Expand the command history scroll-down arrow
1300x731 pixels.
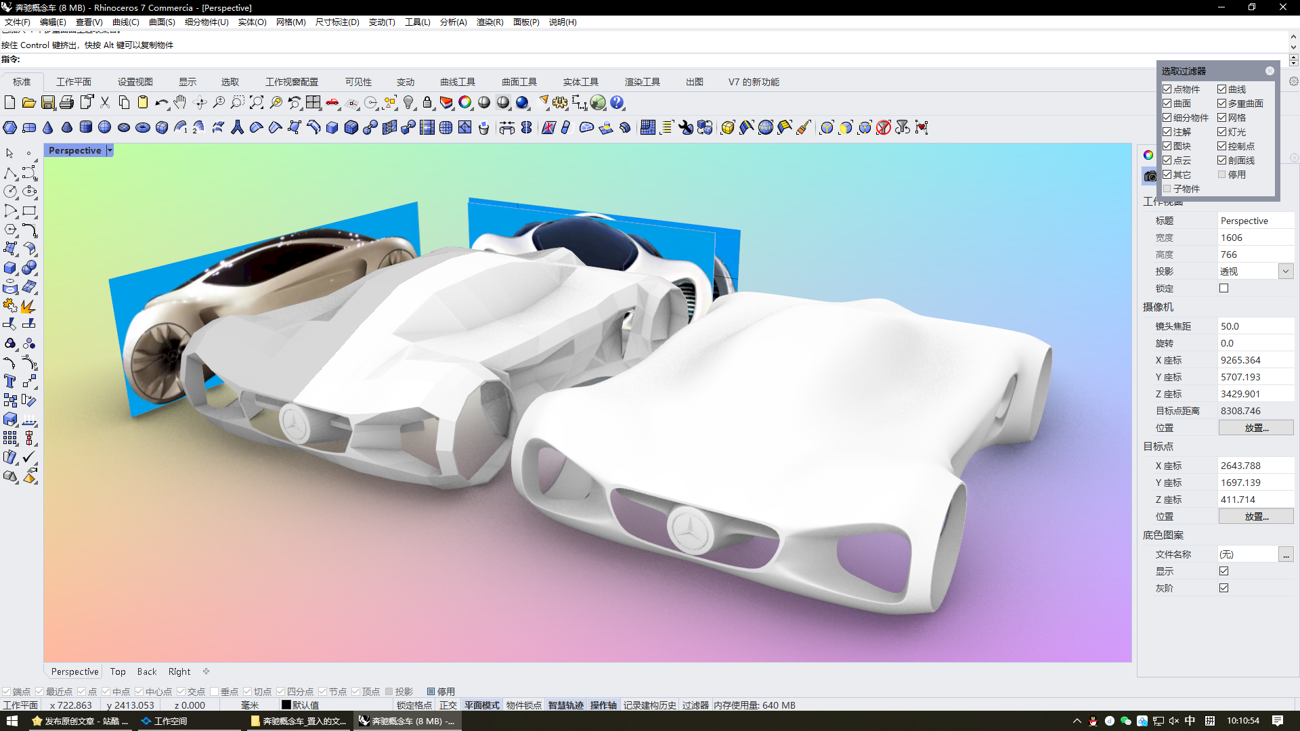1293,47
